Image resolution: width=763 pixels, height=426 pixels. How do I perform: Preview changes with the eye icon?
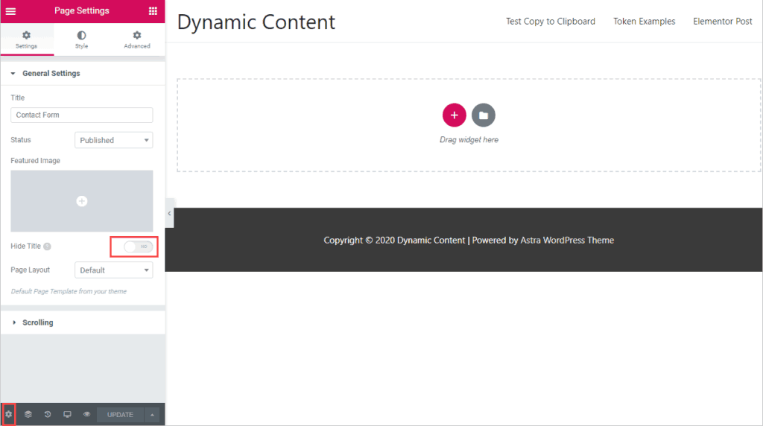click(x=86, y=414)
